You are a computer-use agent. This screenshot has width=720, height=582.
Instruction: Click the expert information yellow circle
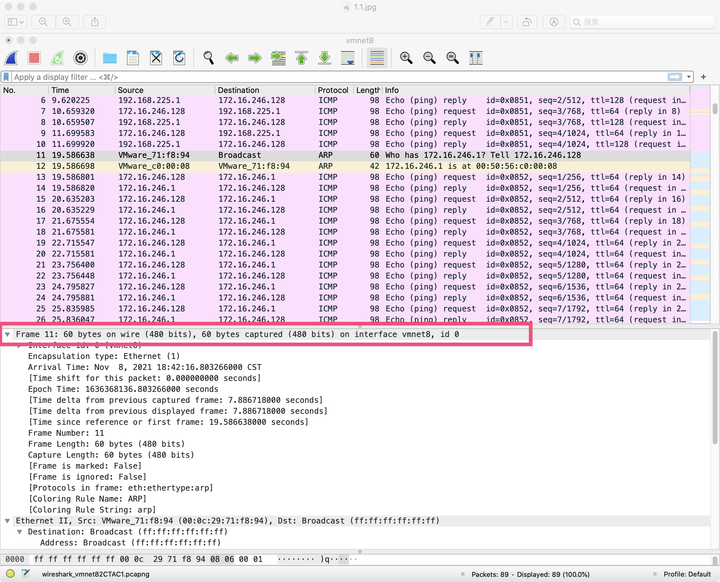pyautogui.click(x=10, y=573)
